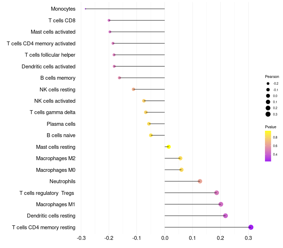Click the Pearson legend title
This screenshot has width=283, height=248.
[x=272, y=77]
